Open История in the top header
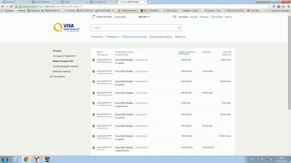The height and width of the screenshot is (163, 291). [183, 17]
